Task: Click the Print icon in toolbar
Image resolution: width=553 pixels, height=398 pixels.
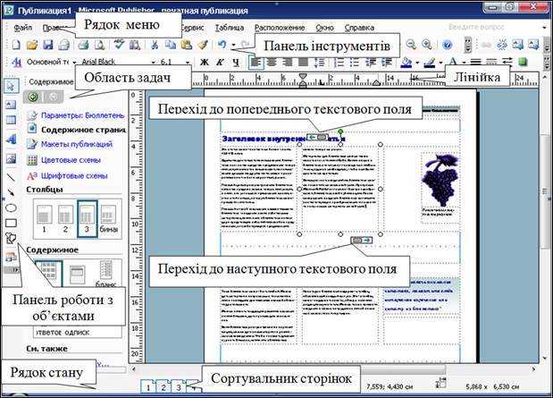Action: [81, 45]
